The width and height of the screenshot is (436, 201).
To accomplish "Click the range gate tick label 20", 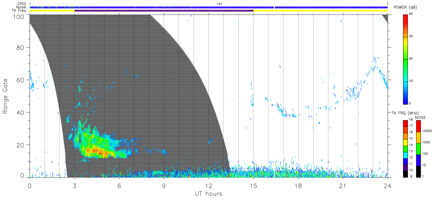I will (21, 145).
